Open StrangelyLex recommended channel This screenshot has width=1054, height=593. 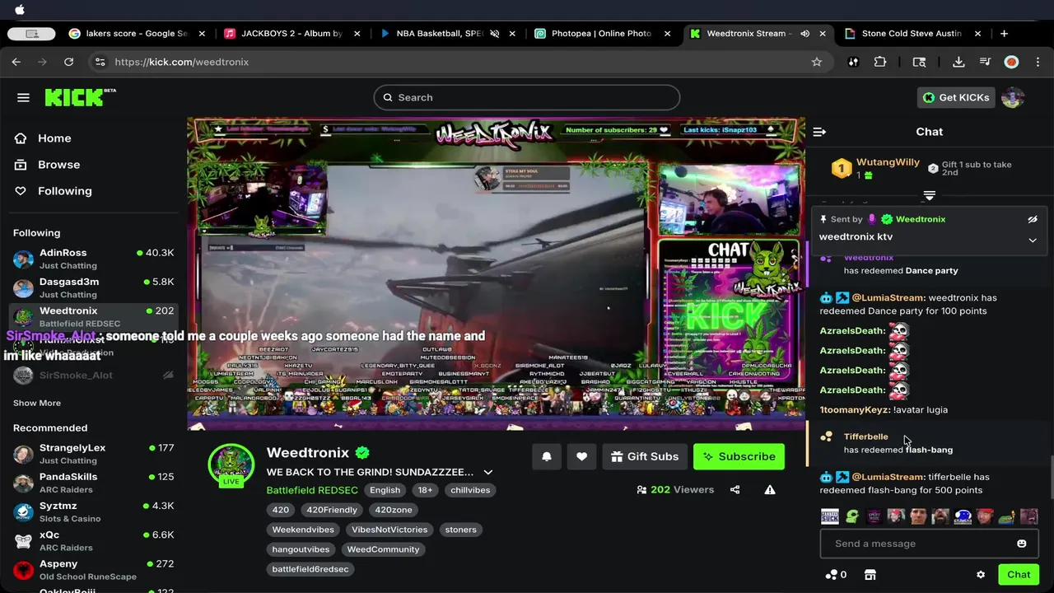tap(93, 454)
